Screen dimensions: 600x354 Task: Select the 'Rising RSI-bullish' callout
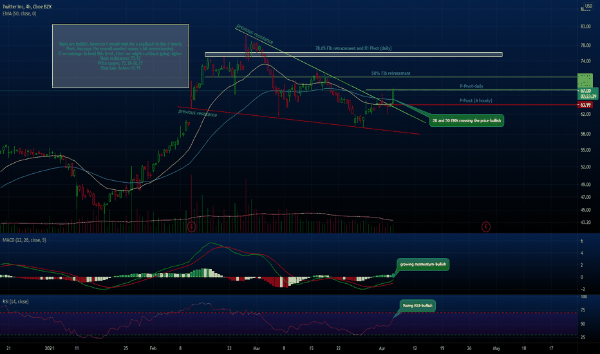tap(417, 306)
